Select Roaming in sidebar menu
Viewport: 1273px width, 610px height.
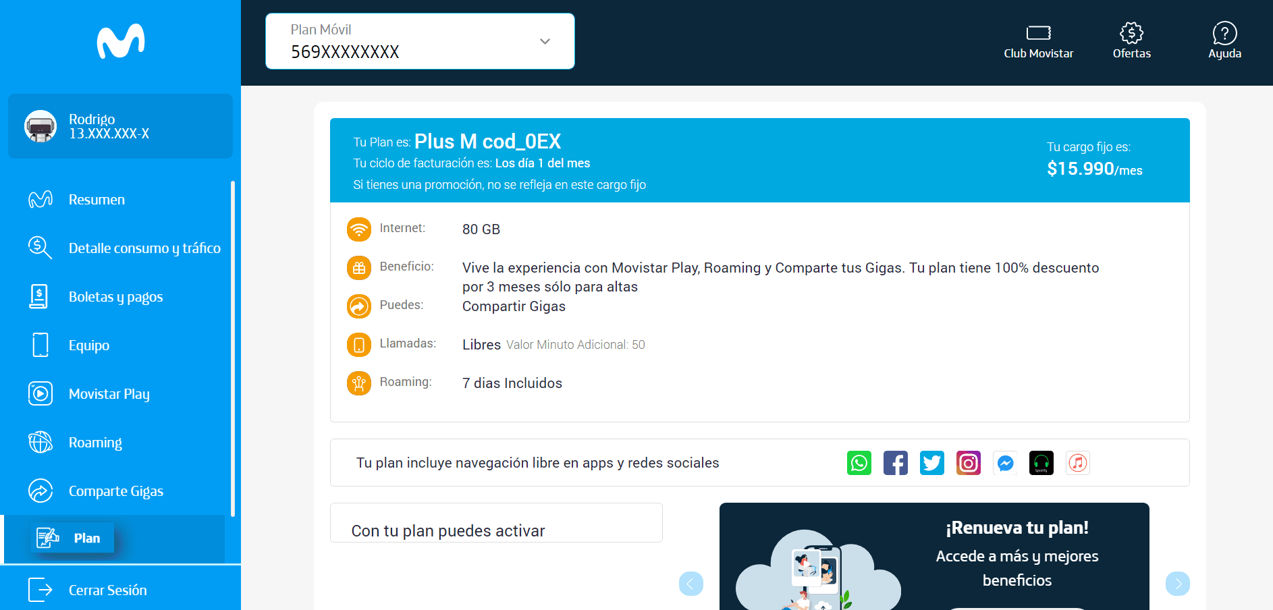pyautogui.click(x=95, y=443)
